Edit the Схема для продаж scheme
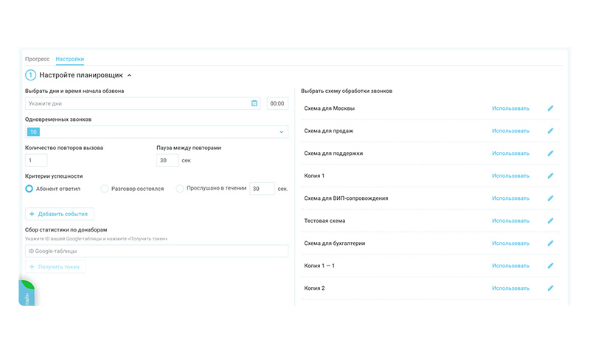The height and width of the screenshot is (354, 590). 550,131
